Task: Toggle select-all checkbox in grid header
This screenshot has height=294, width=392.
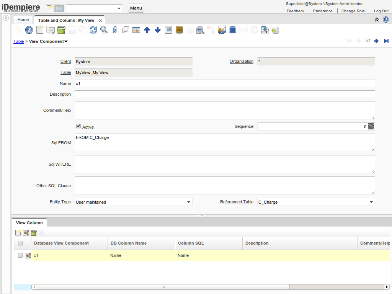Action: [20, 243]
